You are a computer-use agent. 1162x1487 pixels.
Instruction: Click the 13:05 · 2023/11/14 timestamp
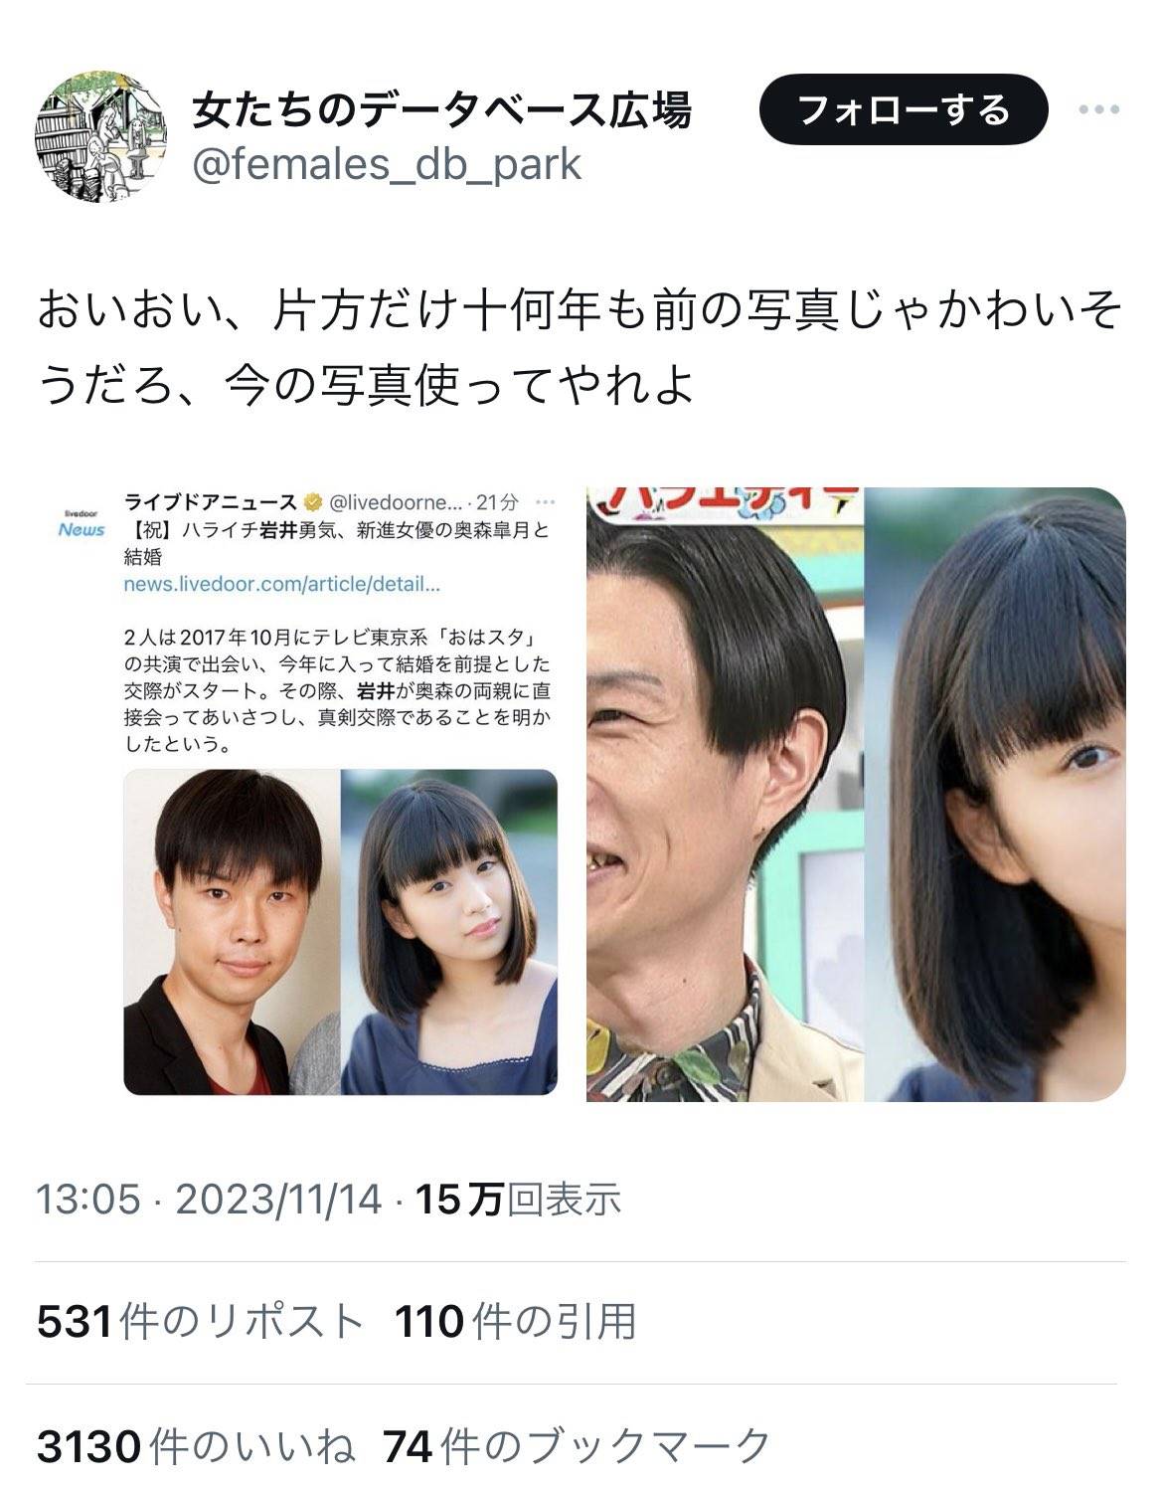(x=209, y=1199)
